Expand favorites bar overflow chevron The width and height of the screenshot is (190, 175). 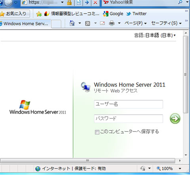click(186, 11)
